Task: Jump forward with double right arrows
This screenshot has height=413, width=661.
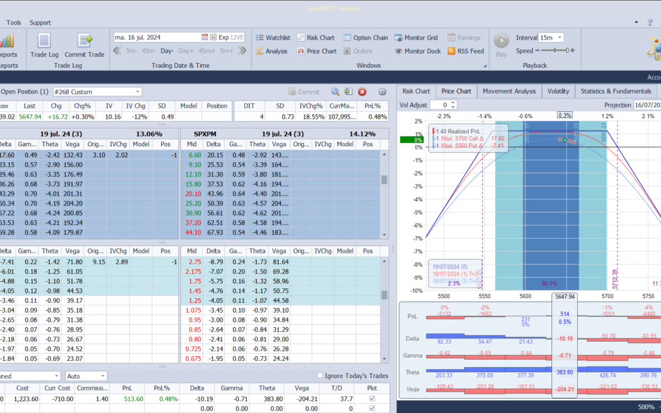Action: [242, 51]
